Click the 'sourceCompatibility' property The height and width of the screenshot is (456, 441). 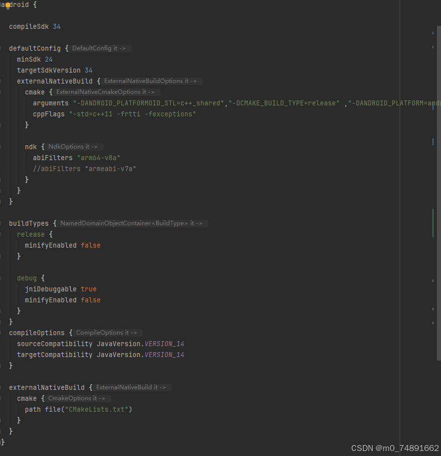(x=54, y=344)
